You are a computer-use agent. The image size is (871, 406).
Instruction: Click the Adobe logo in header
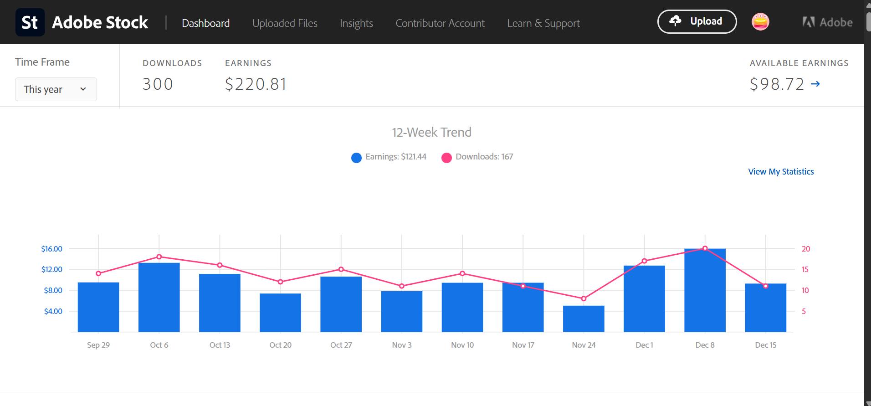pyautogui.click(x=827, y=22)
